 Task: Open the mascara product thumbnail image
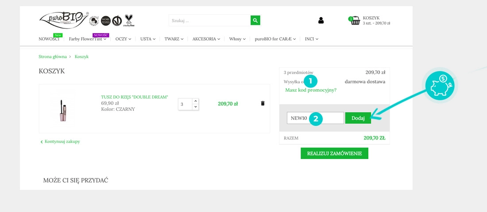click(x=63, y=109)
